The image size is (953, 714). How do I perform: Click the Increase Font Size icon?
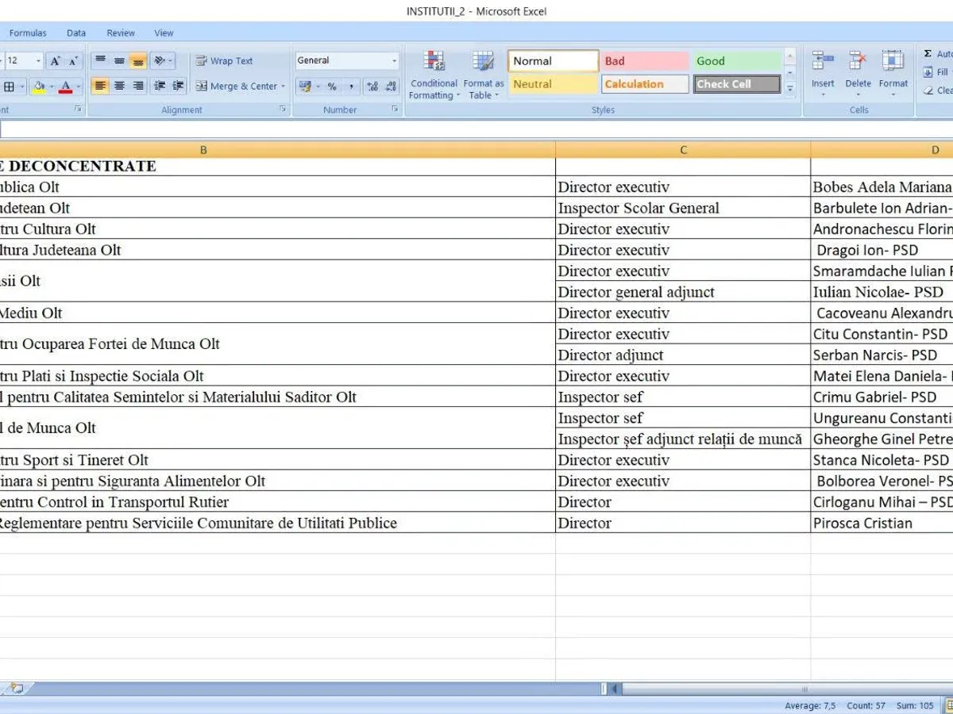click(55, 61)
